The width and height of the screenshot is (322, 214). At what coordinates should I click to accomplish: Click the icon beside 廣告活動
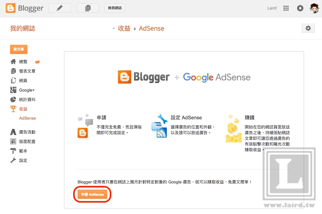[x=13, y=132]
